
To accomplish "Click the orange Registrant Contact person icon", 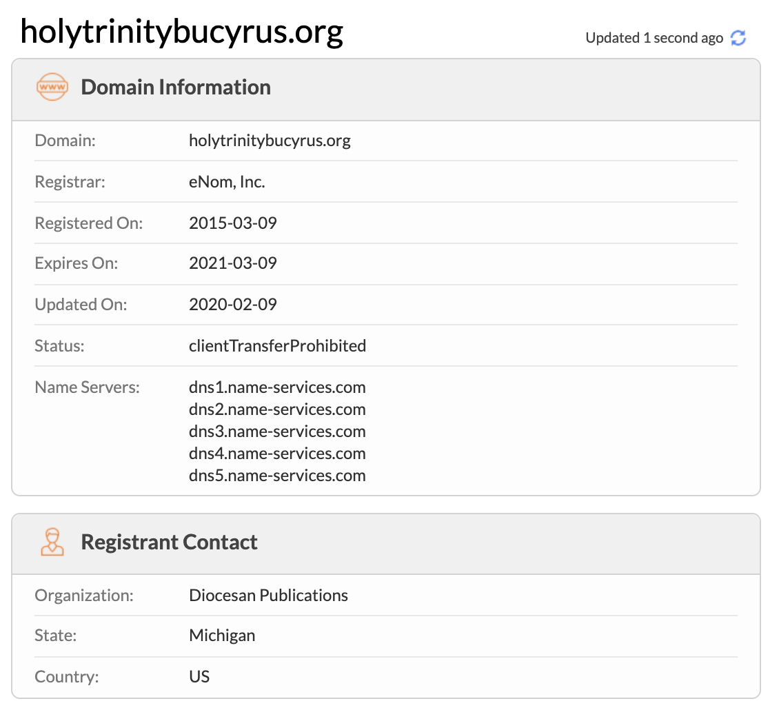I will [52, 542].
